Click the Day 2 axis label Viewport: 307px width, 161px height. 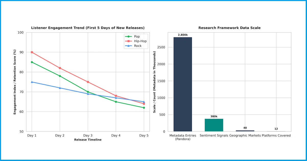60,136
